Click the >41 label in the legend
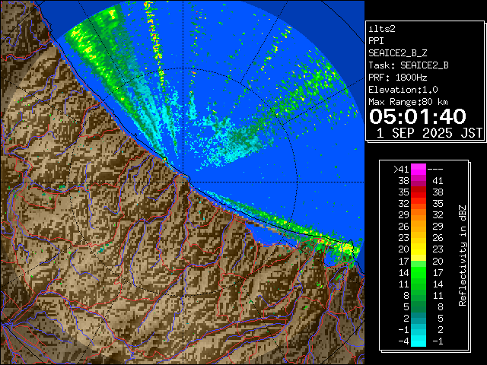 [x=401, y=170]
